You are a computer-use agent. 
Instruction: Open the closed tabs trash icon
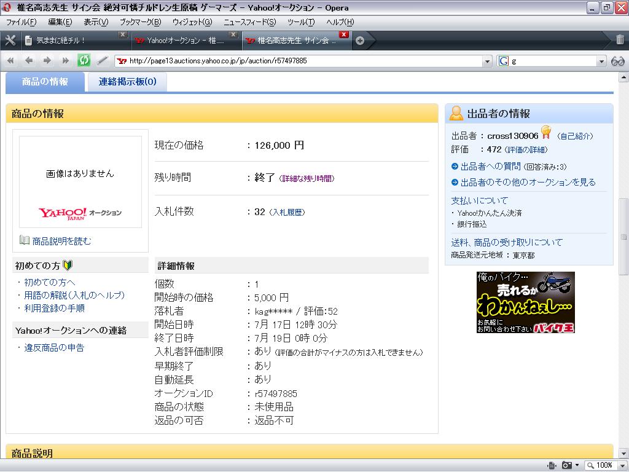point(620,39)
